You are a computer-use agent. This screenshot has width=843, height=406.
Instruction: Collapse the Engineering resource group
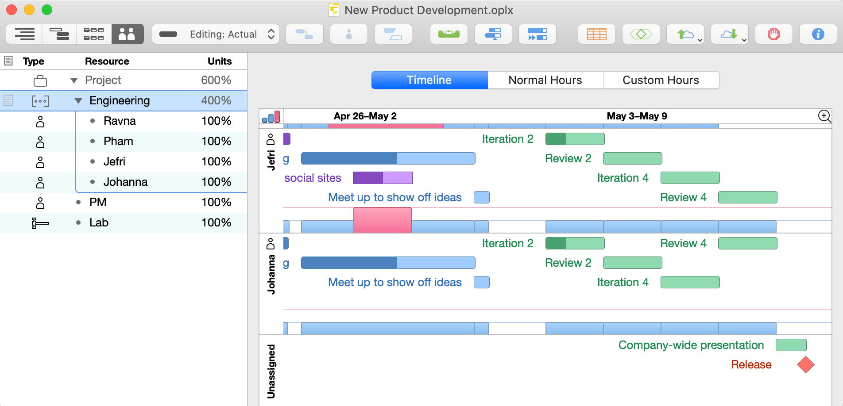click(x=78, y=101)
